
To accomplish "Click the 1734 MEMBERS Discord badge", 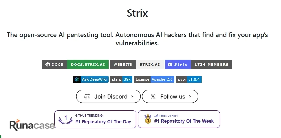I will [x=211, y=64].
